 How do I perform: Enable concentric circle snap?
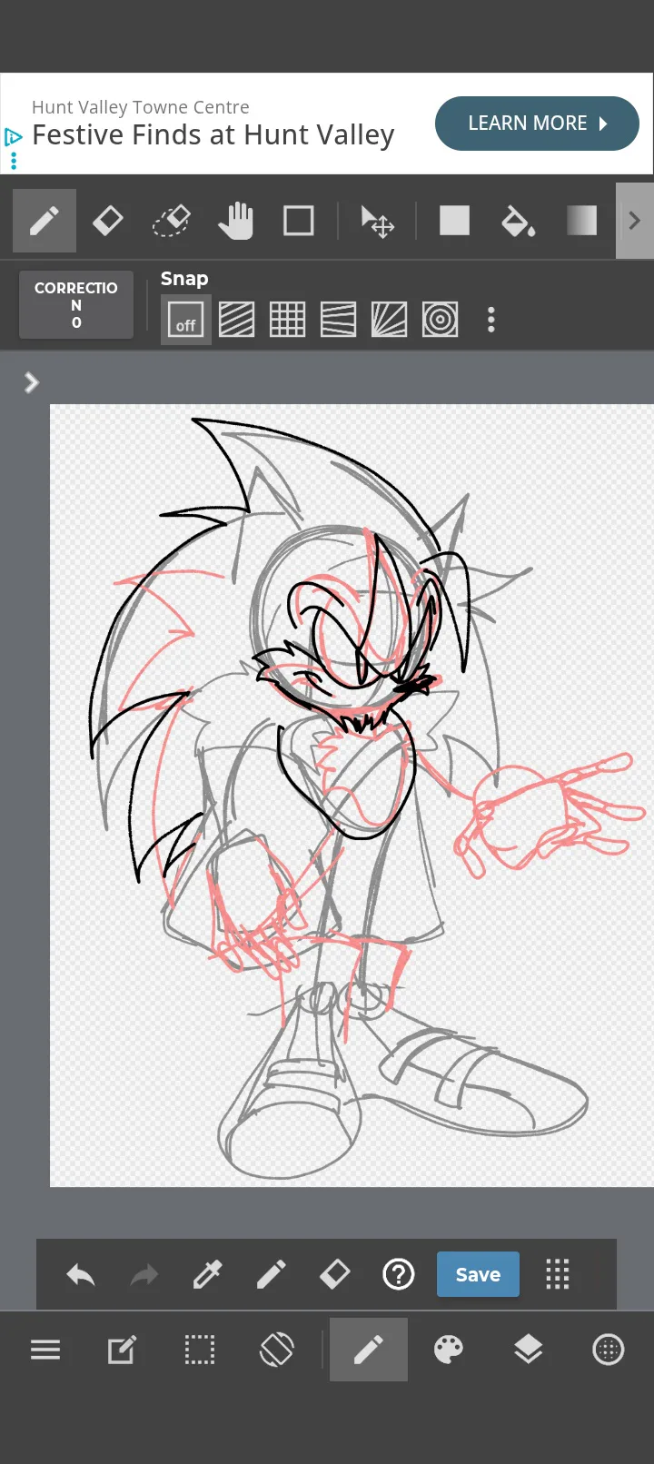click(x=441, y=320)
